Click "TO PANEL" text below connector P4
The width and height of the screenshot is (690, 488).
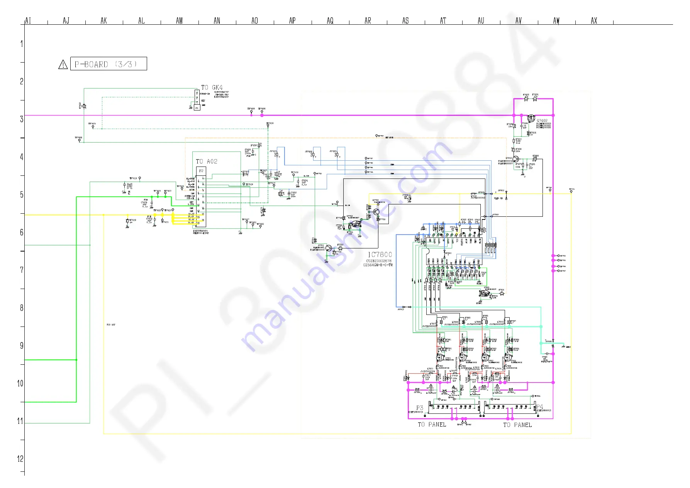point(517,425)
